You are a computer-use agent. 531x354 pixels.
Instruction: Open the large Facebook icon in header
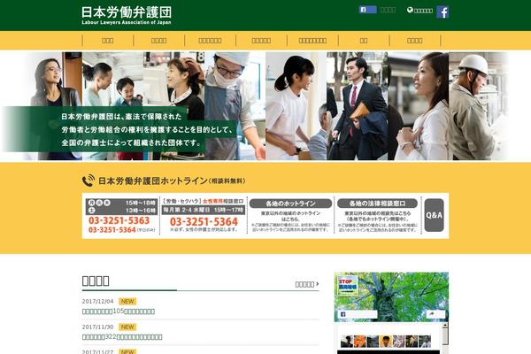tap(442, 12)
